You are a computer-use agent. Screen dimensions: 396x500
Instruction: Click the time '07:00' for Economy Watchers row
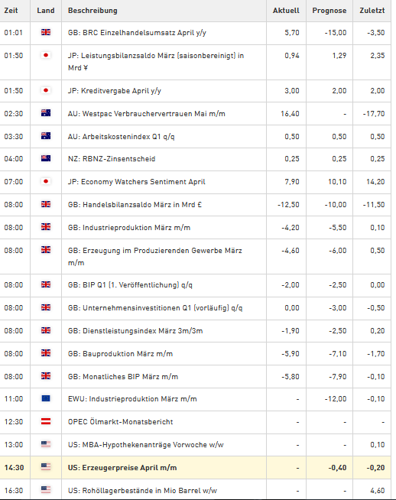click(14, 182)
